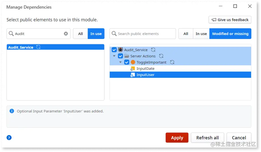This screenshot has width=261, height=152.
Task: Click the module search field containing Audit
Action: click(39, 34)
